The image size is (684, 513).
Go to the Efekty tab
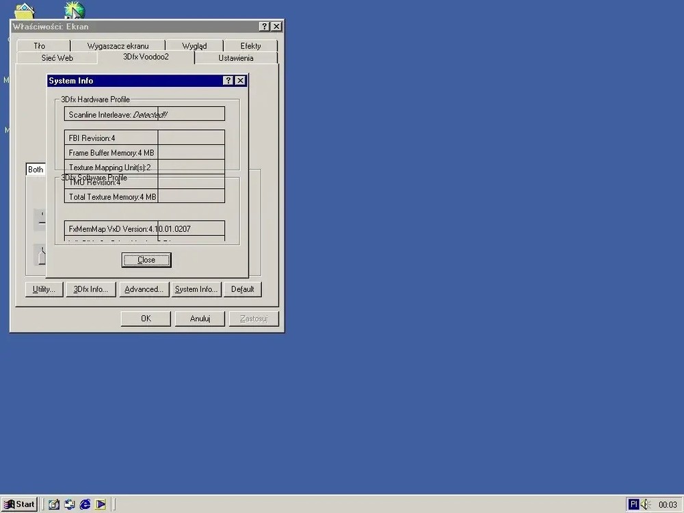250,46
